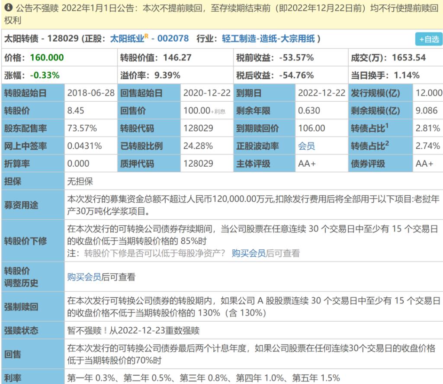Open stock code 002078 link
Image resolution: width=443 pixels, height=384 pixels.
173,39
